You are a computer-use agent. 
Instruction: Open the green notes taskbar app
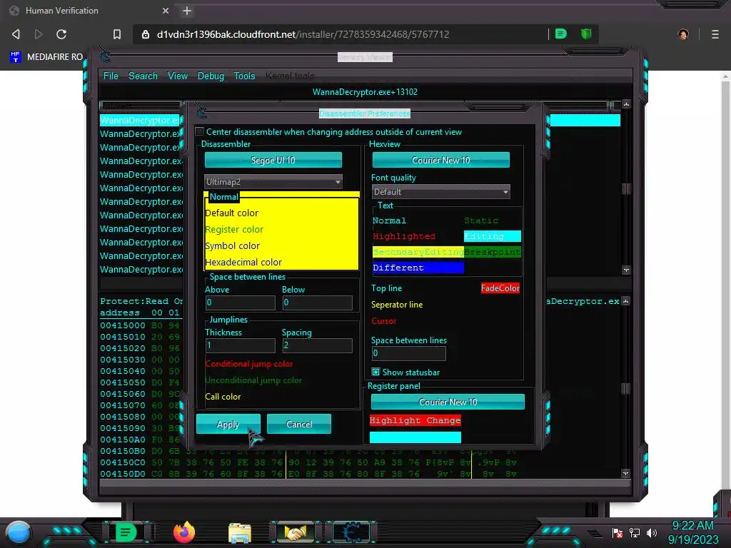(x=126, y=532)
